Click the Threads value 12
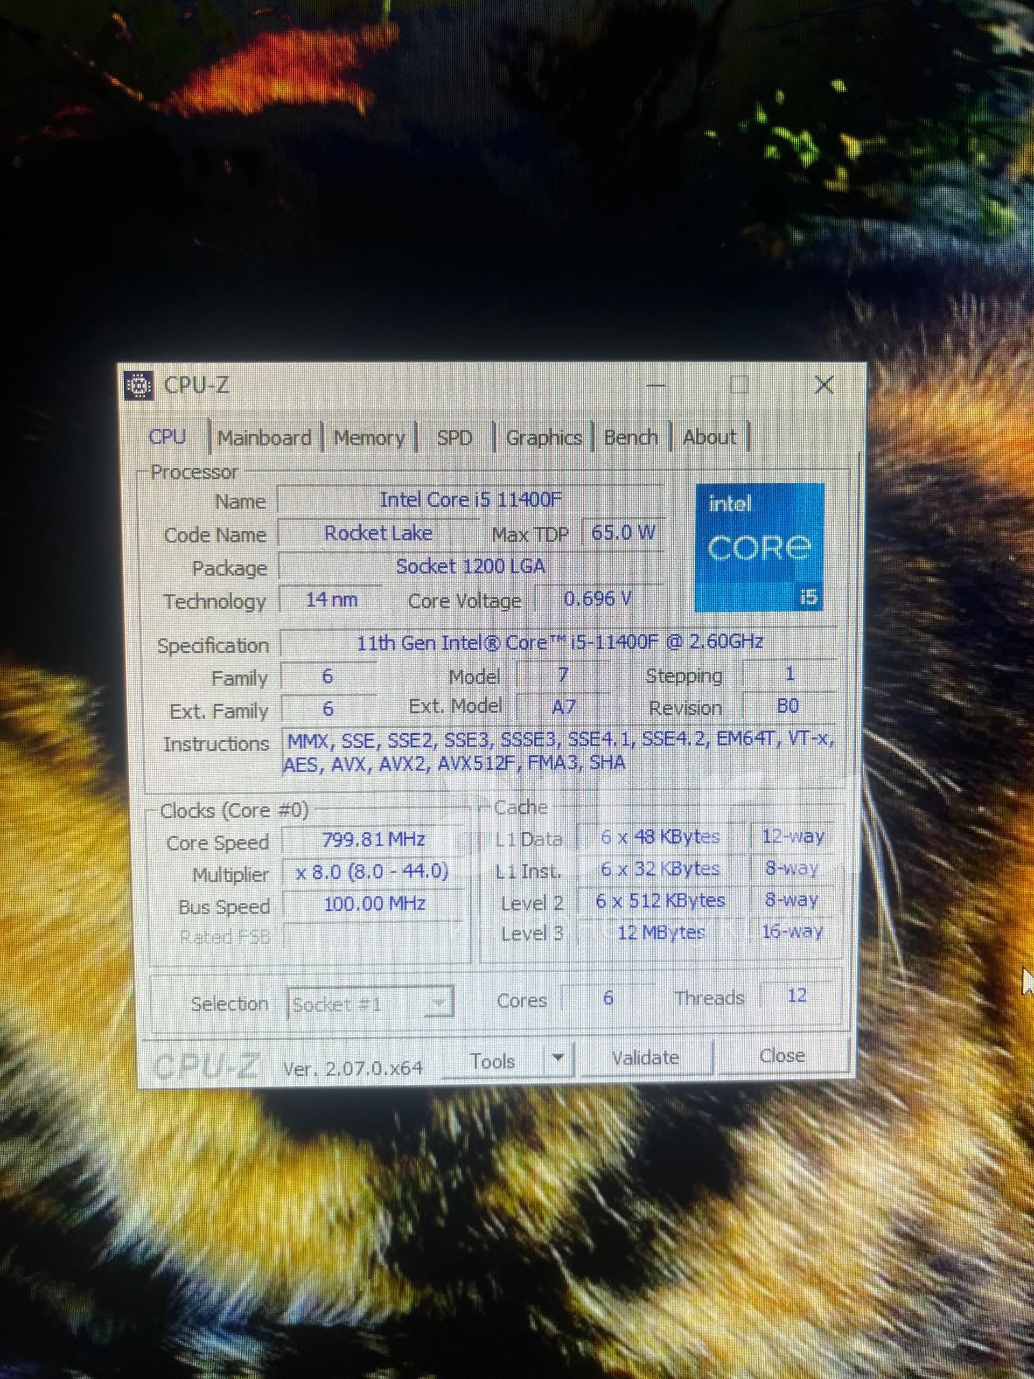1034x1379 pixels. coord(797,995)
